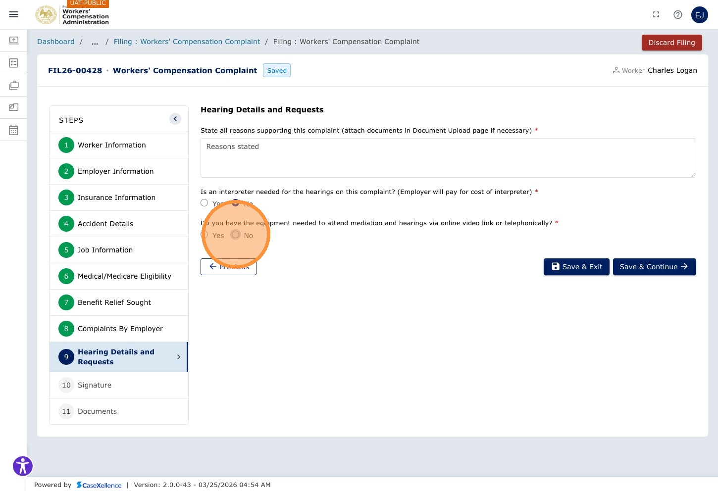Open Filing : Workers' Compensation Complaint breadcrumb link
Screen dimensions: 718x491
(x=187, y=42)
